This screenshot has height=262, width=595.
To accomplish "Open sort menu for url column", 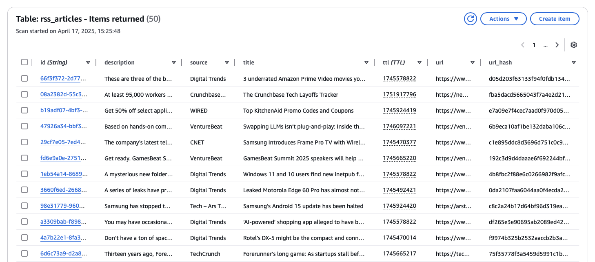I will tap(473, 62).
